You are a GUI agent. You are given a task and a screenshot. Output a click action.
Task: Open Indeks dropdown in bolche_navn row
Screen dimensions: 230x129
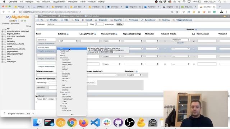[x=180, y=49]
